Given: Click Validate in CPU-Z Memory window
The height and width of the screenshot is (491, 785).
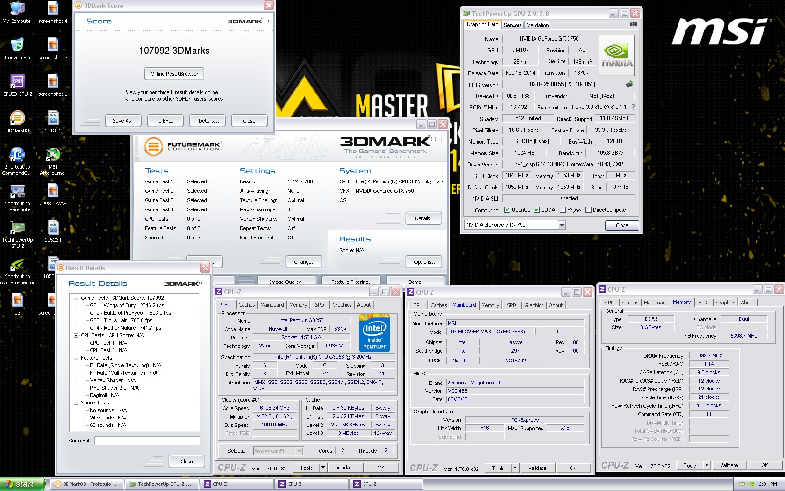Looking at the screenshot, I should click(x=729, y=465).
